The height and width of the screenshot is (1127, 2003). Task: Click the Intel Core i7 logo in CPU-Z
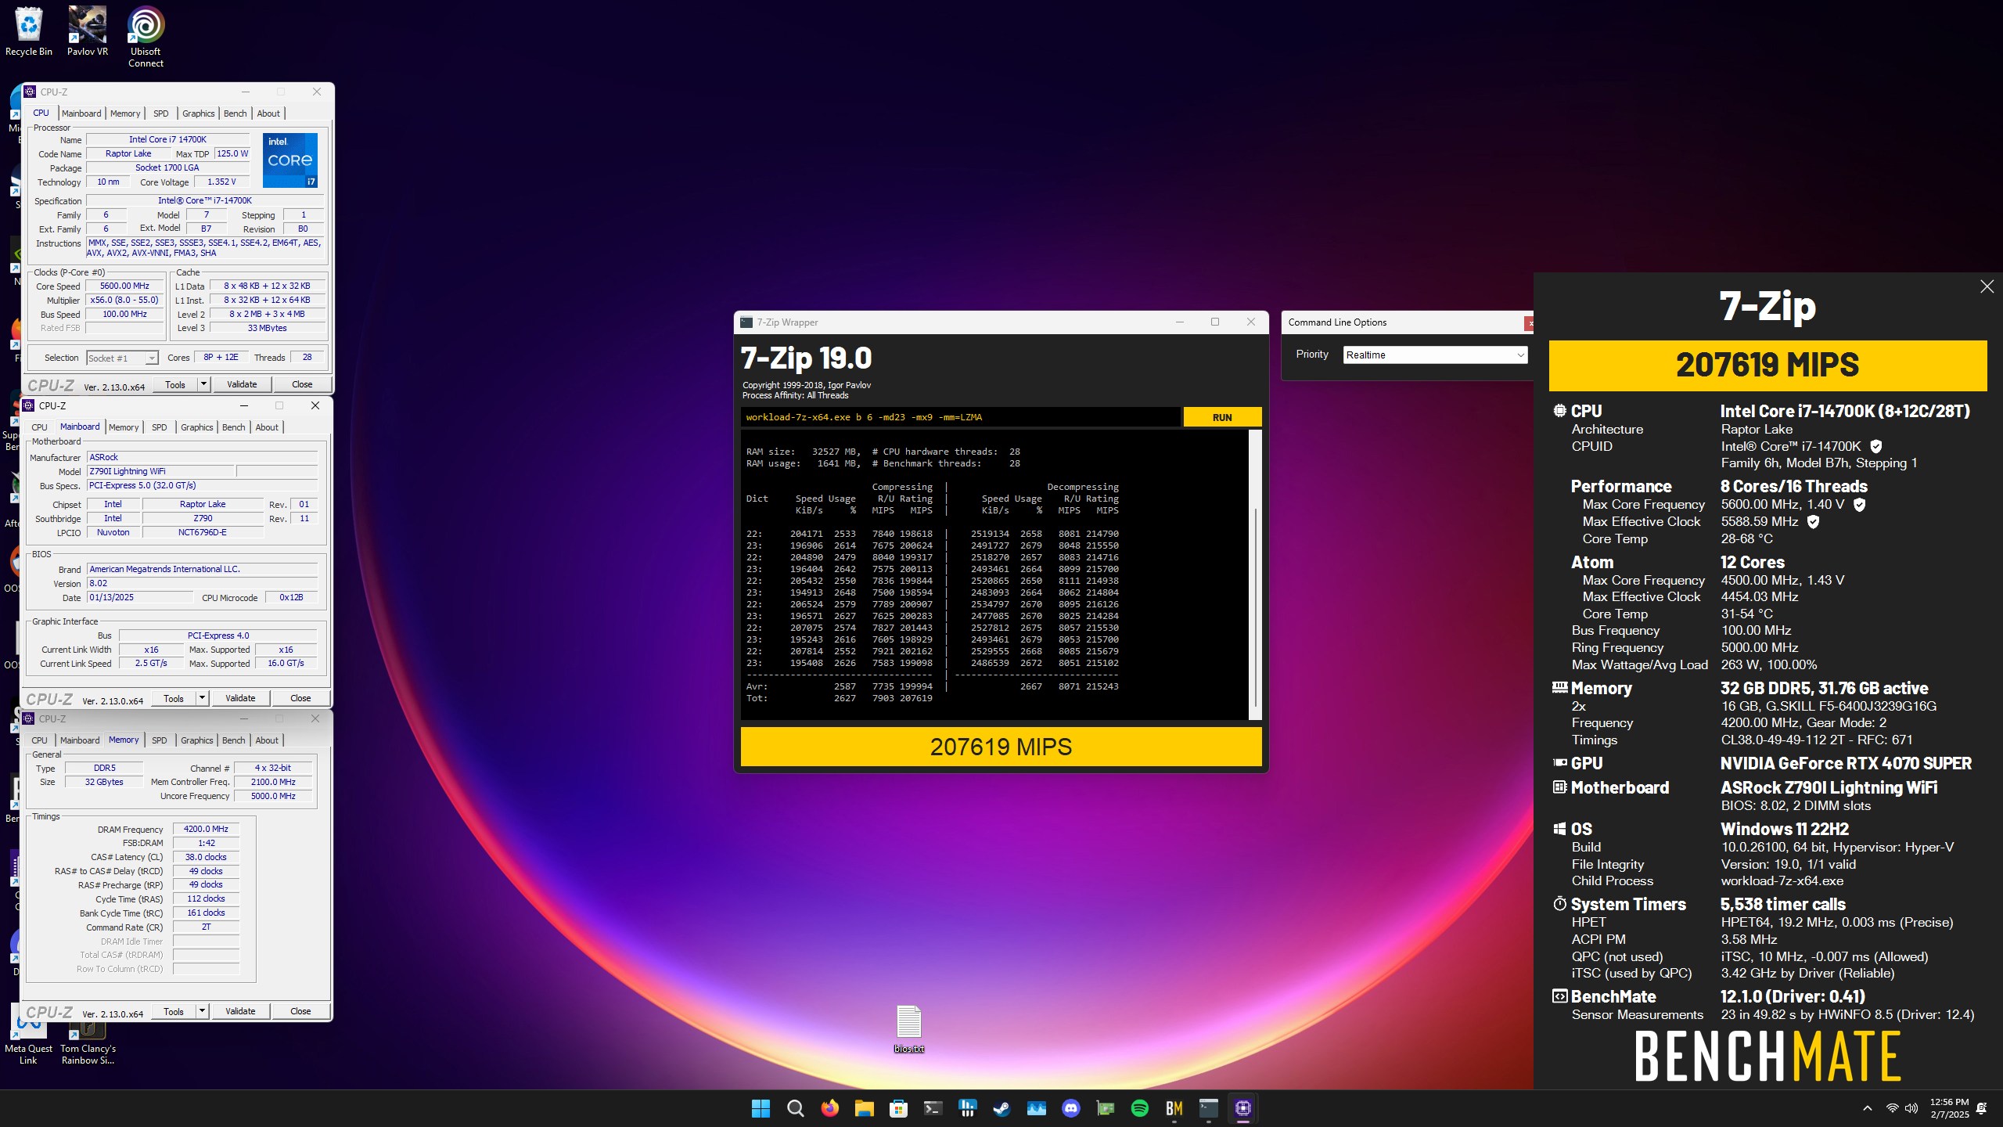click(290, 160)
